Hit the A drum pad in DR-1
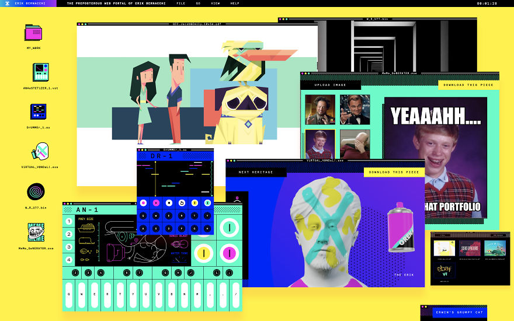514x321 pixels. coord(143,228)
